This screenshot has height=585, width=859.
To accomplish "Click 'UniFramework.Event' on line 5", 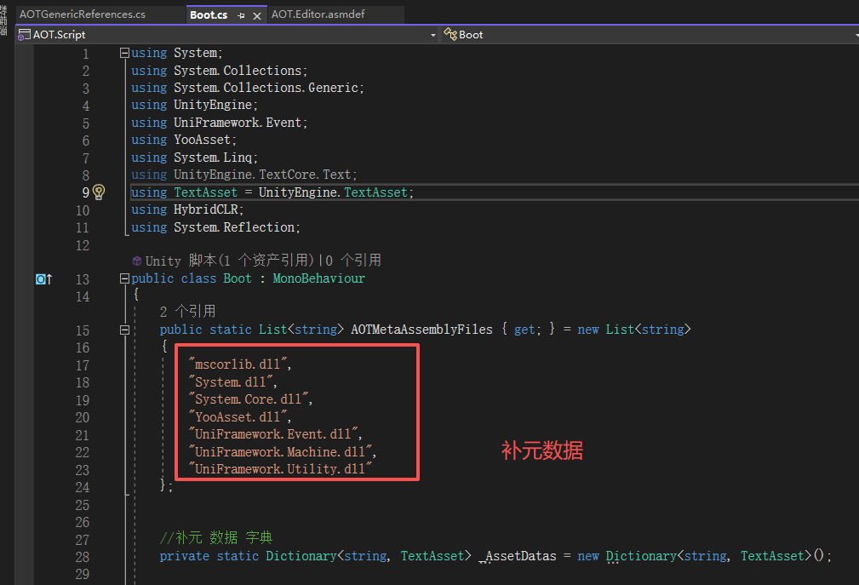I will (238, 122).
